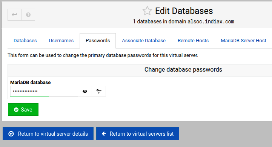Open the help question mark icon

[28, 15]
